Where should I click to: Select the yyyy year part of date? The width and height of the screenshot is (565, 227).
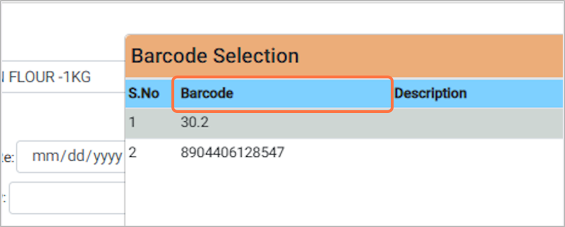(105, 157)
